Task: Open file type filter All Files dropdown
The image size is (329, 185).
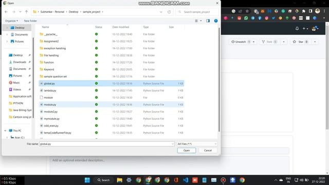Action: point(197,144)
